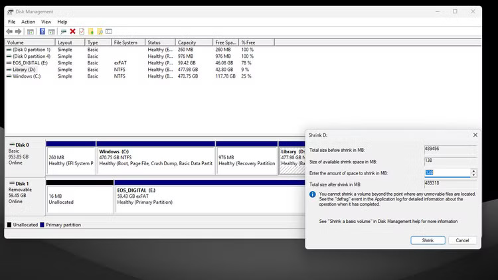The height and width of the screenshot is (280, 498).
Task: Decrease shrink amount with down stepper arrow
Action: tap(473, 175)
